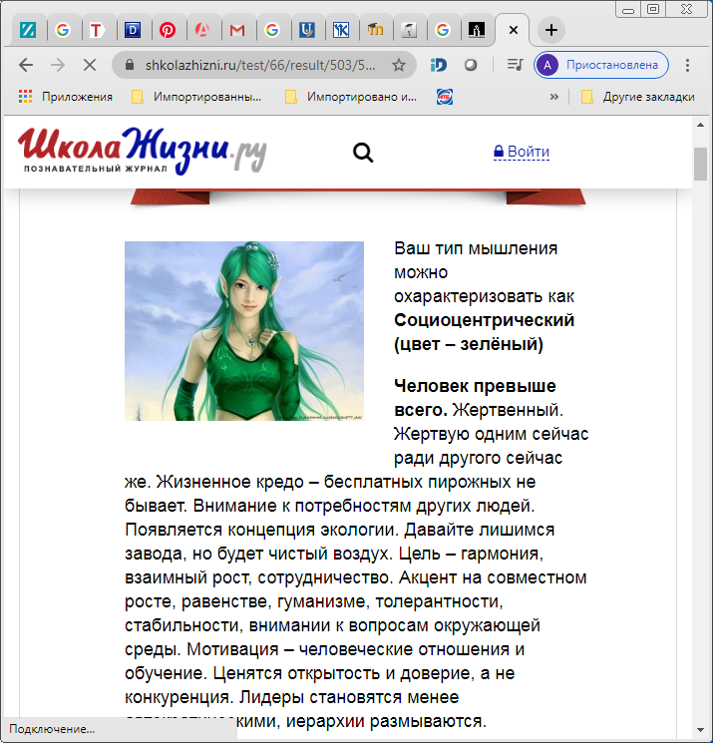The width and height of the screenshot is (722, 748).
Task: Click the iD extension icon
Action: [438, 65]
